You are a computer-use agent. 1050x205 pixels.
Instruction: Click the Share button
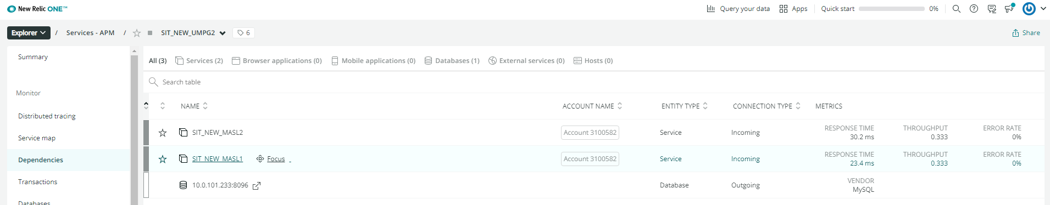pyautogui.click(x=1026, y=33)
